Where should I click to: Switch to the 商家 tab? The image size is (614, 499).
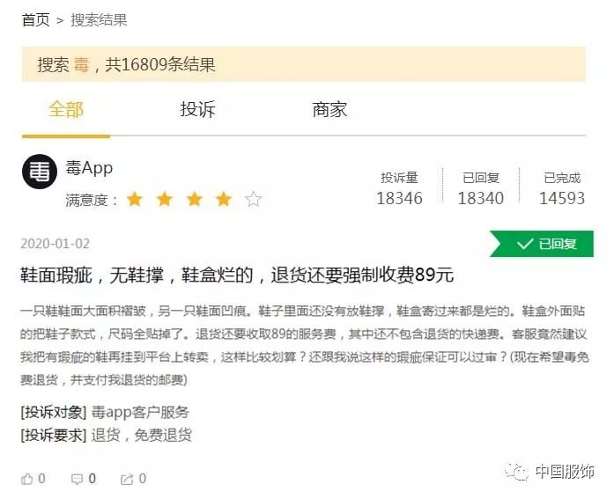pyautogui.click(x=329, y=109)
